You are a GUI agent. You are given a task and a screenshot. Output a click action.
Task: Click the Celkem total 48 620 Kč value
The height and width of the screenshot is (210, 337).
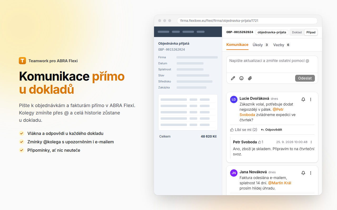coord(209,136)
